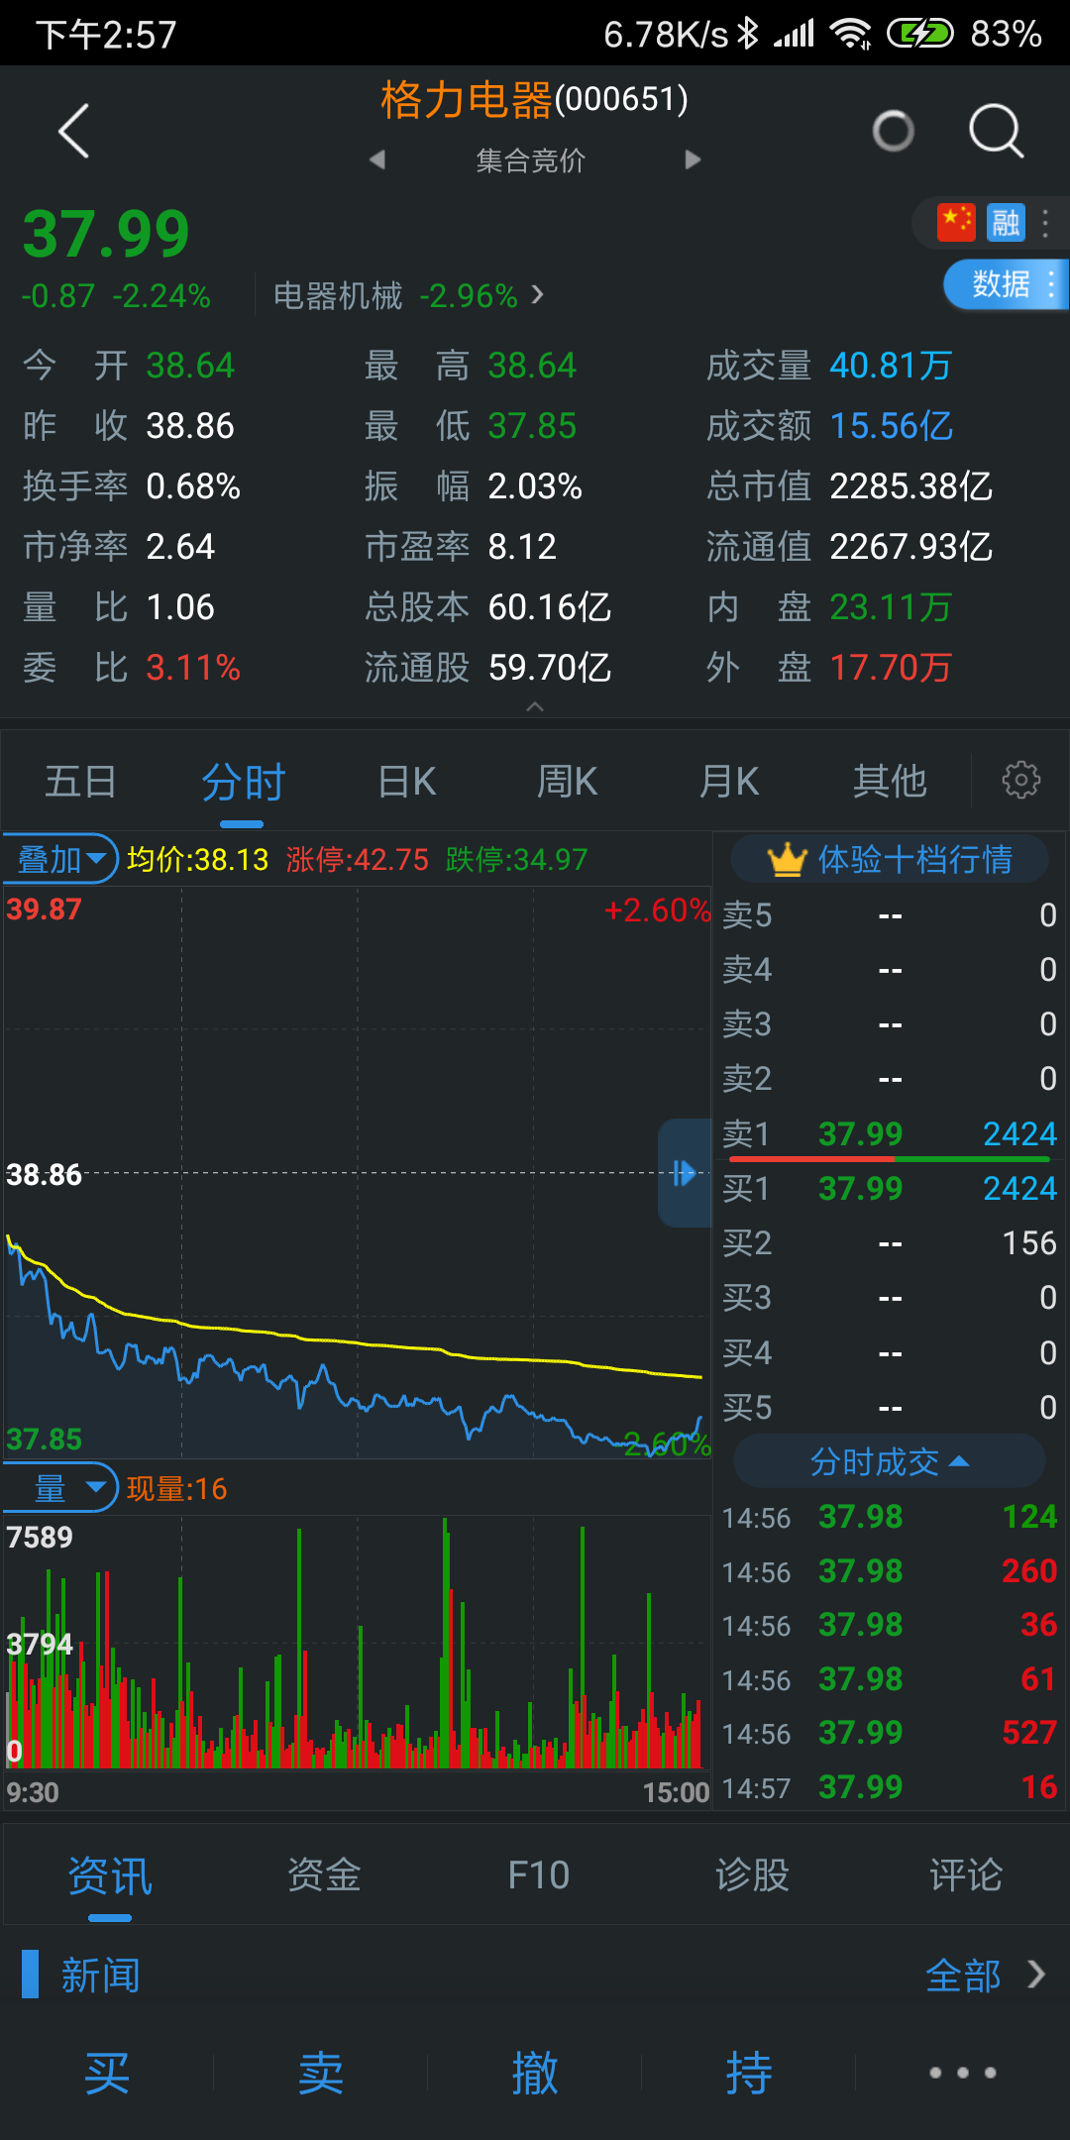Tap the 均价:38.13 label
Image resolution: width=1070 pixels, height=2140 pixels.
198,859
